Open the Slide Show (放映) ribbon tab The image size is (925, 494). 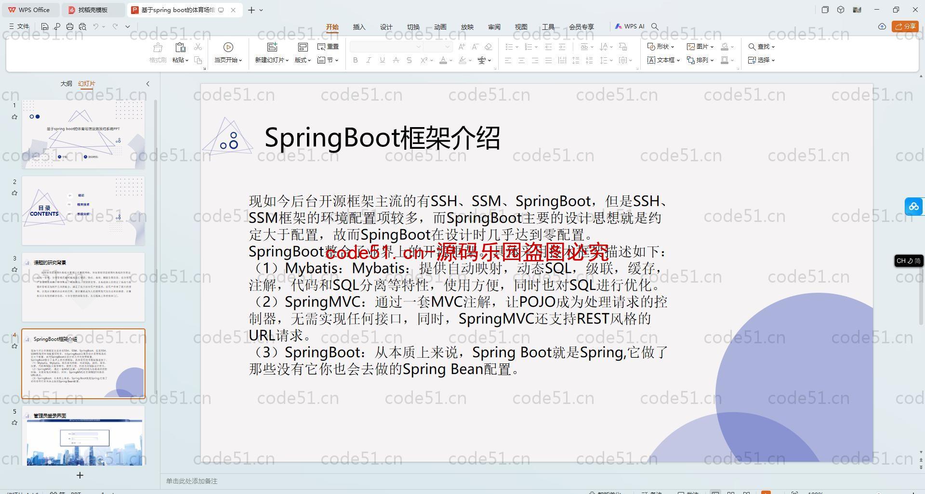point(467,27)
